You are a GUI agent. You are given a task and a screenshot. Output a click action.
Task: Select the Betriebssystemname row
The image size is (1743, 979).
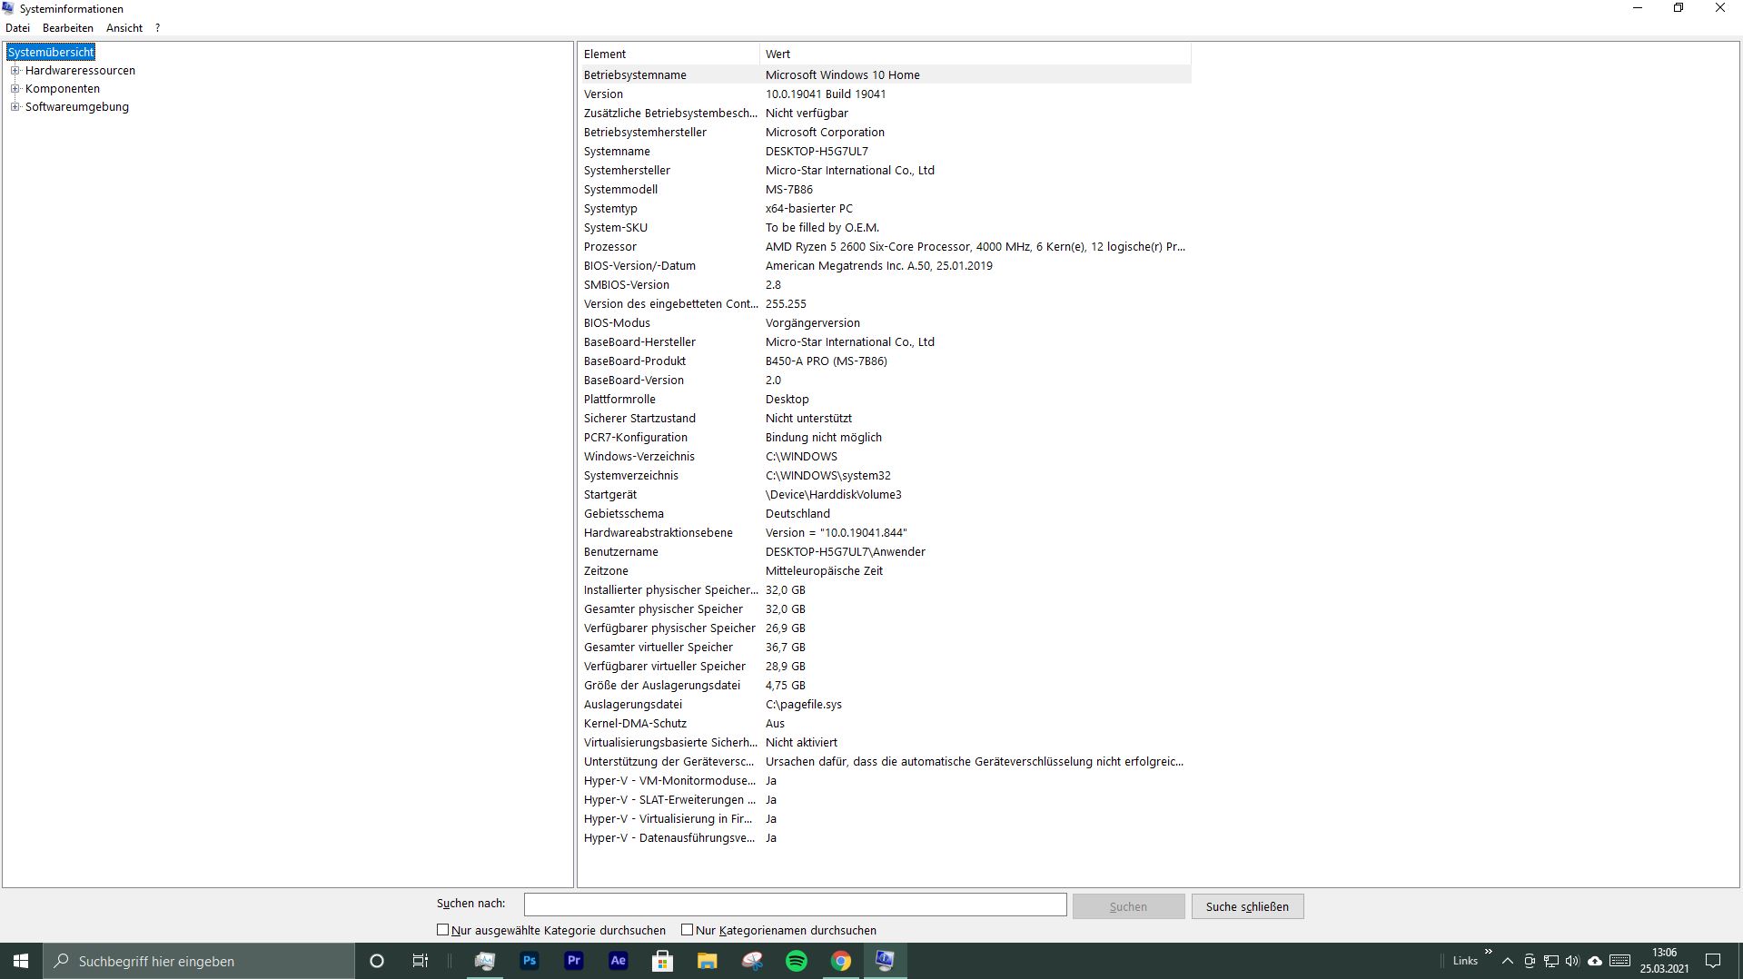(885, 75)
